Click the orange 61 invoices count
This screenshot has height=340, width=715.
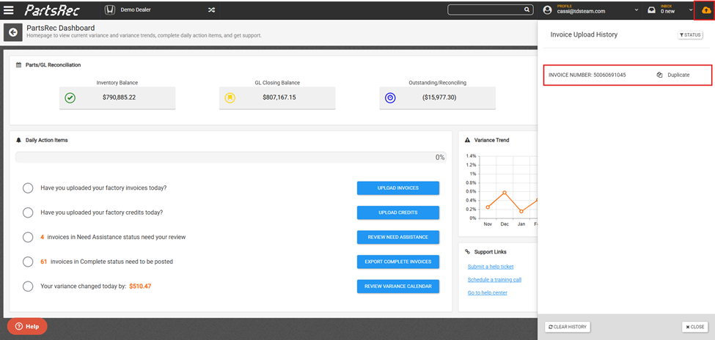(x=44, y=262)
